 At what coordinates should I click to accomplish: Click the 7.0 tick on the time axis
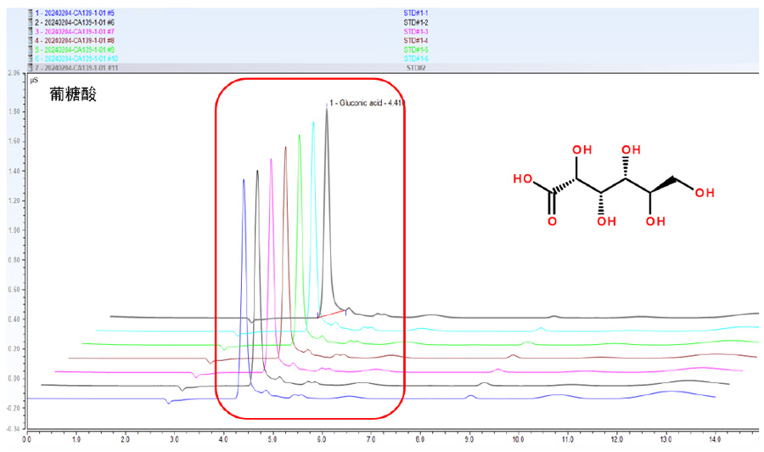371,441
